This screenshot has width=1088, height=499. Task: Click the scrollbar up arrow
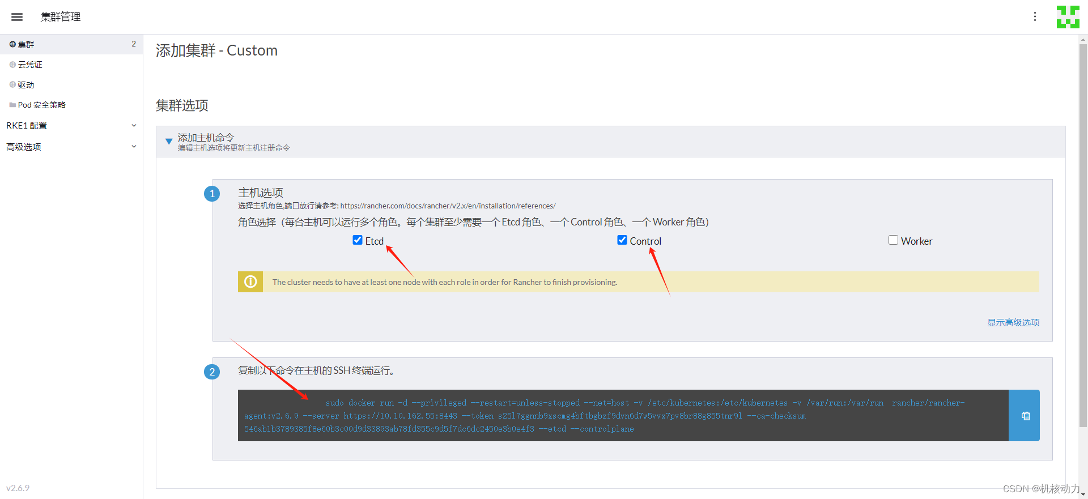[1083, 40]
